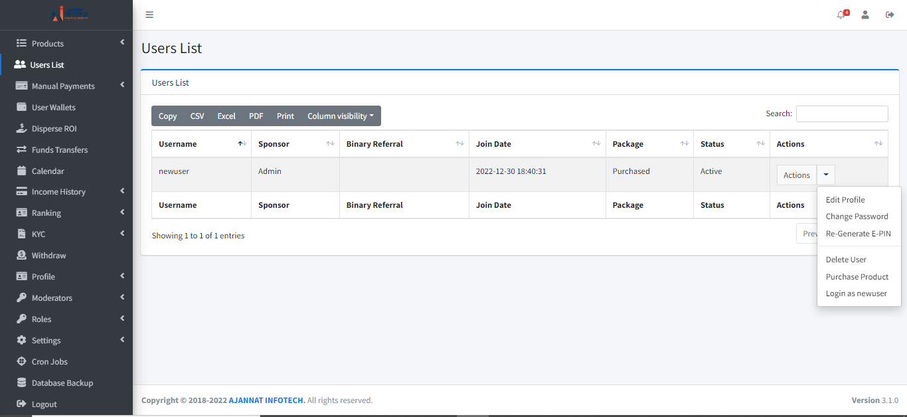Click in the Search input field
Screen dimensions: 907x417
(x=841, y=114)
